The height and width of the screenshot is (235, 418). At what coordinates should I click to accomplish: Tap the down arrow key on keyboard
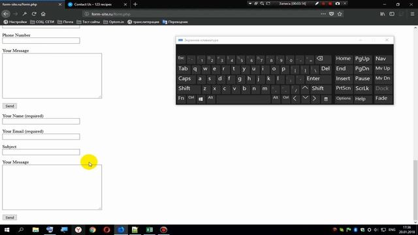[305, 99]
